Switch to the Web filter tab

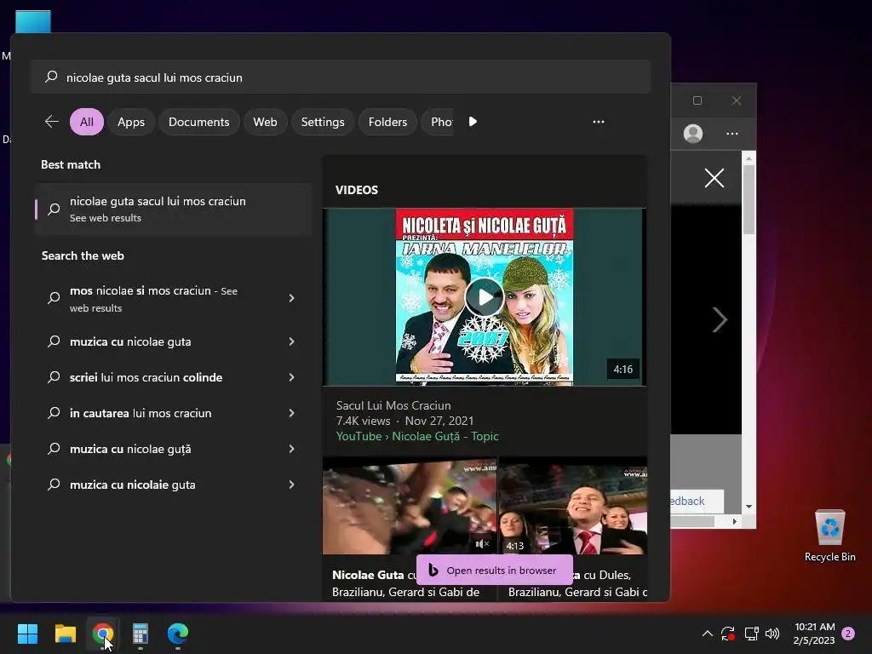click(265, 122)
